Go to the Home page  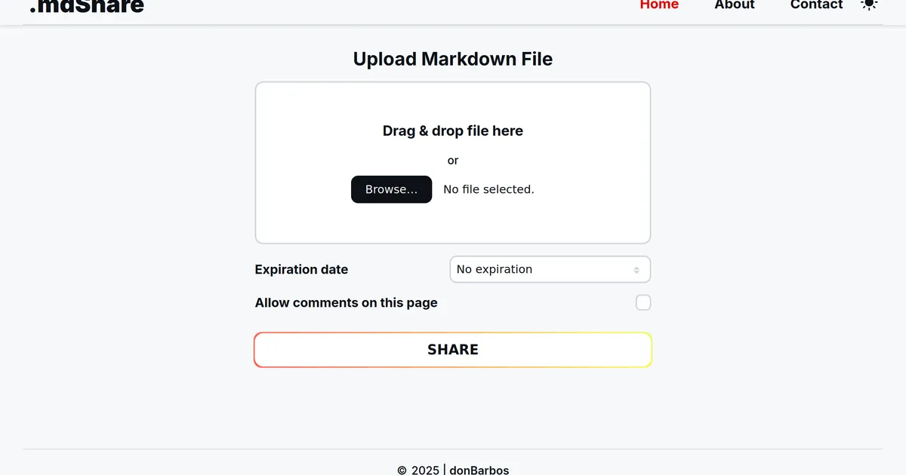(659, 5)
